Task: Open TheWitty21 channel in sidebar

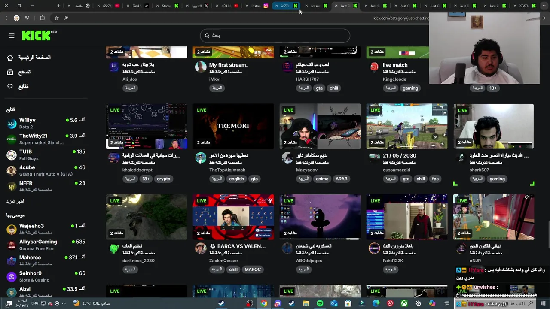Action: pyautogui.click(x=46, y=139)
